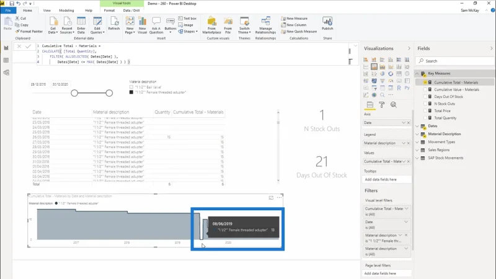Open Manage Relationships
The image size is (496, 279).
[x=265, y=25]
